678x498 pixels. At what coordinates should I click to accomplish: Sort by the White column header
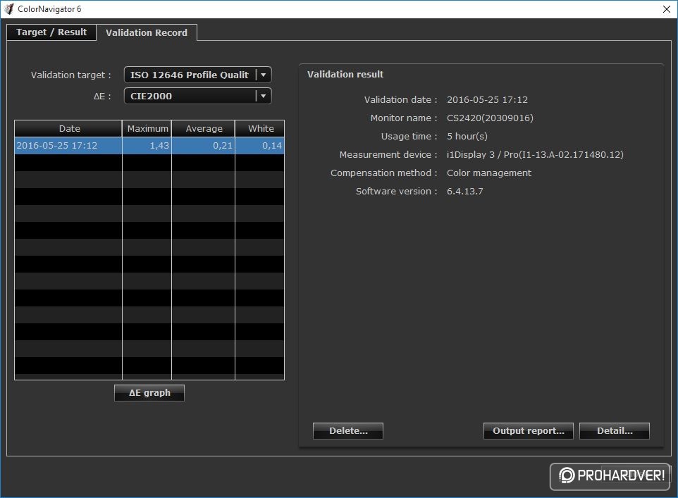pos(260,128)
